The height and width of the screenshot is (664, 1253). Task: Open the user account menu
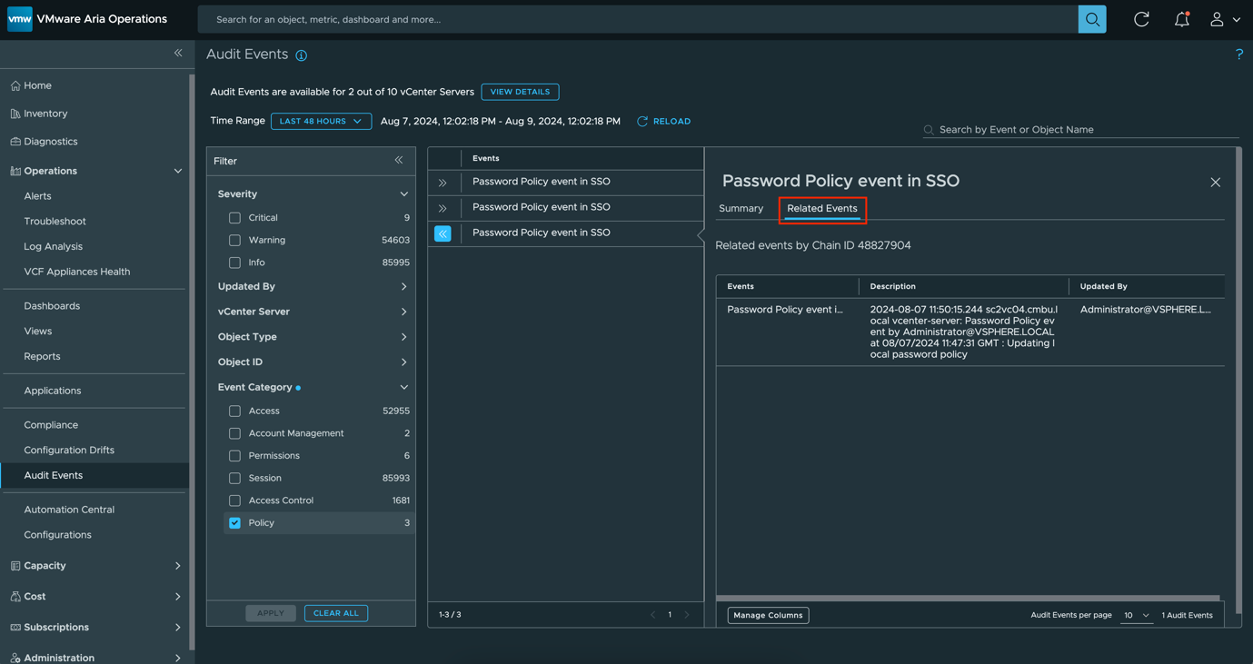1224,19
